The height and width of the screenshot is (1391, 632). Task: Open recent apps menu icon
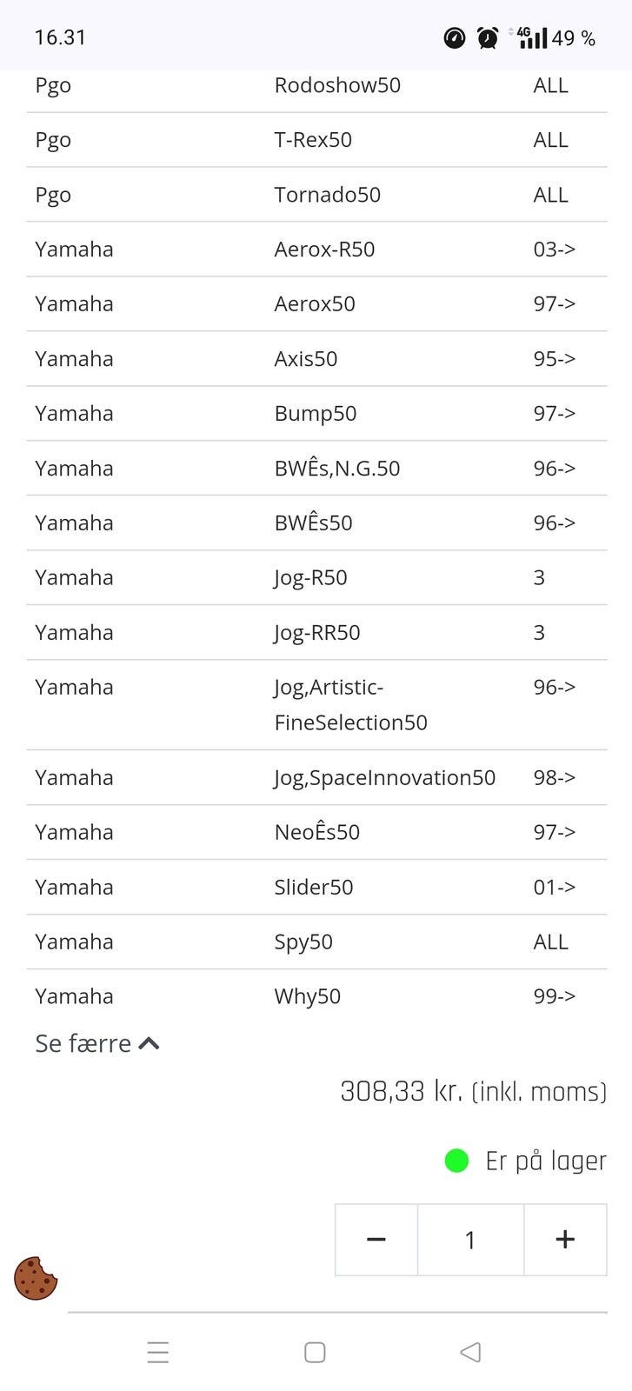(x=158, y=1352)
